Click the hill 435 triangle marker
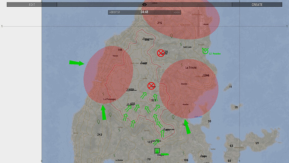The height and width of the screenshot is (163, 289). click(x=128, y=105)
